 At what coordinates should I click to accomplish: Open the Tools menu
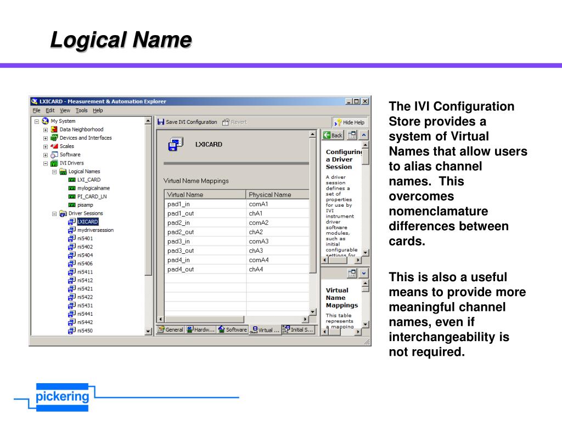click(81, 110)
